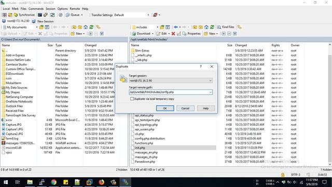The height and width of the screenshot is (187, 332).
Task: Click the Find Files button
Action: [226, 27]
